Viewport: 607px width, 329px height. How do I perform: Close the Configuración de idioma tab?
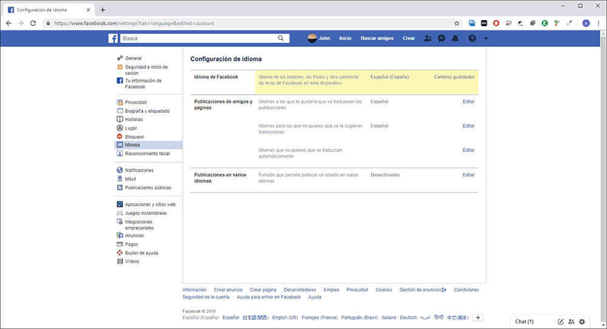(88, 10)
